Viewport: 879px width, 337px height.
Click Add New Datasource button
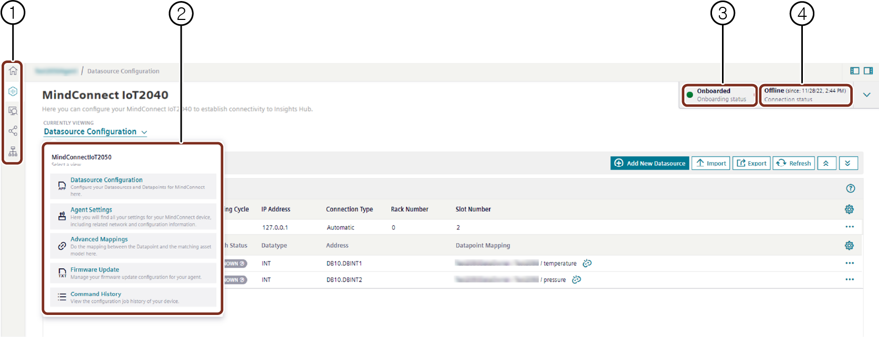coord(650,163)
